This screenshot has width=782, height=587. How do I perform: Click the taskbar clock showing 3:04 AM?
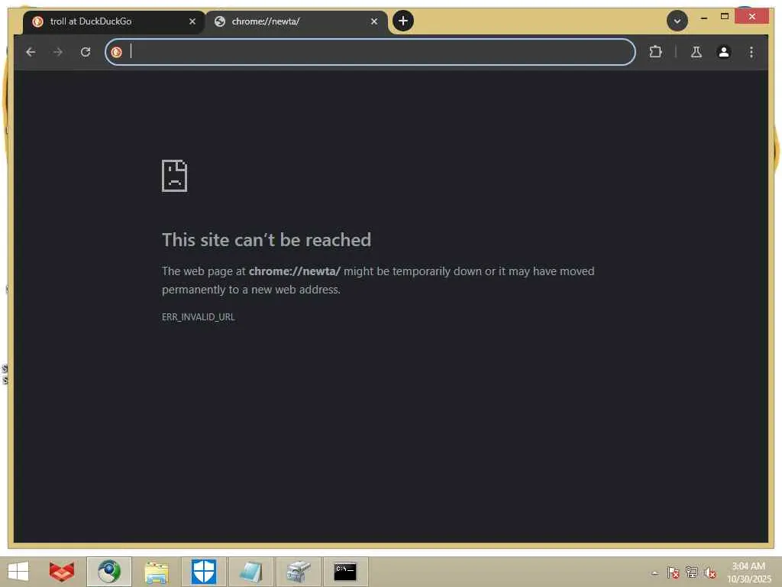(748, 572)
